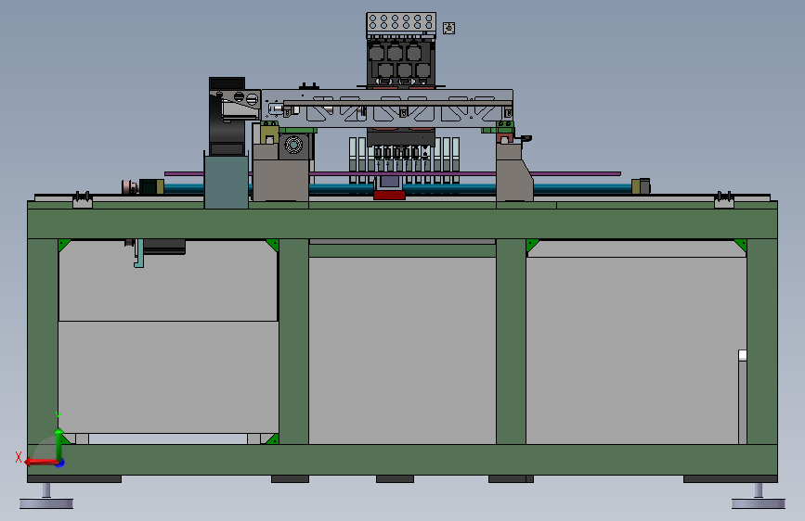
Task: Select the black motor under the frame's top left
Action: pos(163,247)
